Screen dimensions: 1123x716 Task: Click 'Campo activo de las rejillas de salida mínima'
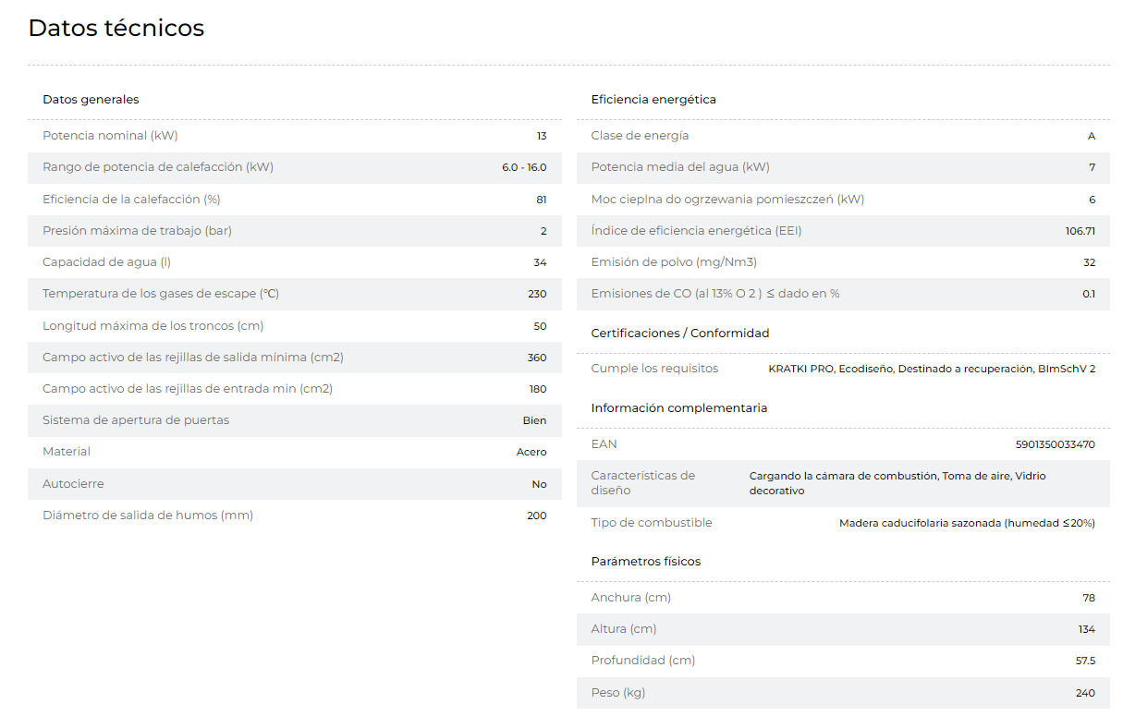193,357
